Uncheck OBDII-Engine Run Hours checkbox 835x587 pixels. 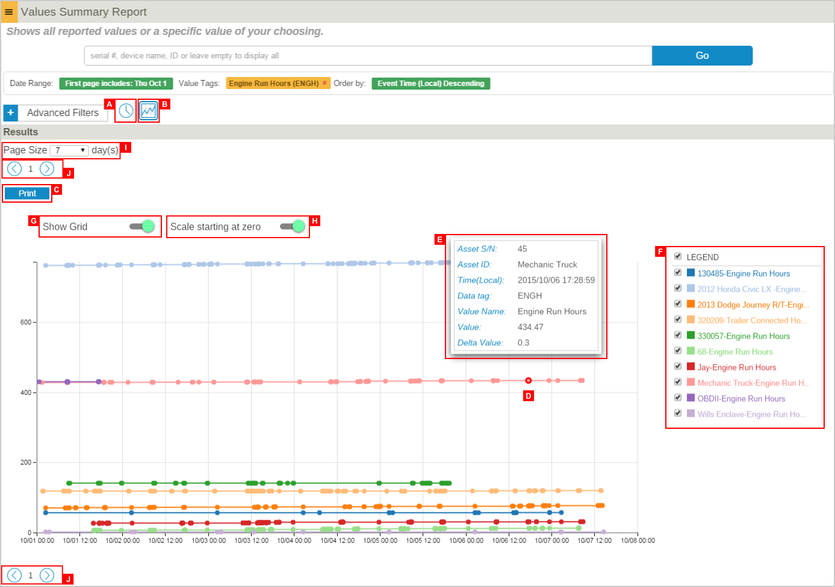coord(678,398)
